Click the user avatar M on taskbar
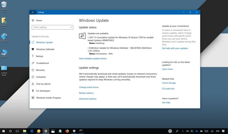 tap(170, 131)
